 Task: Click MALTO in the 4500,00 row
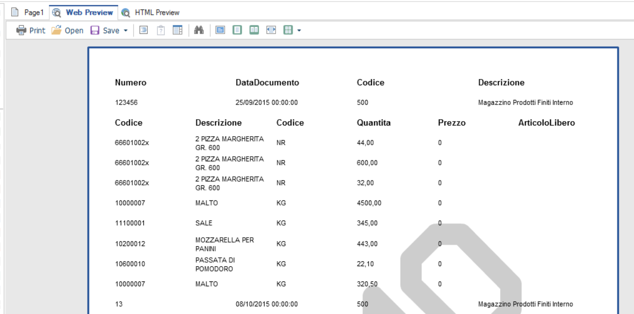pos(206,203)
